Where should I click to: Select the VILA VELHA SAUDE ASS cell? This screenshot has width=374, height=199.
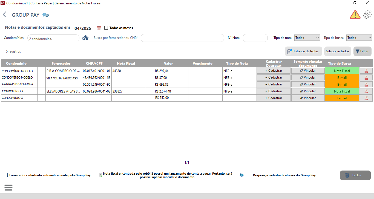64,78
